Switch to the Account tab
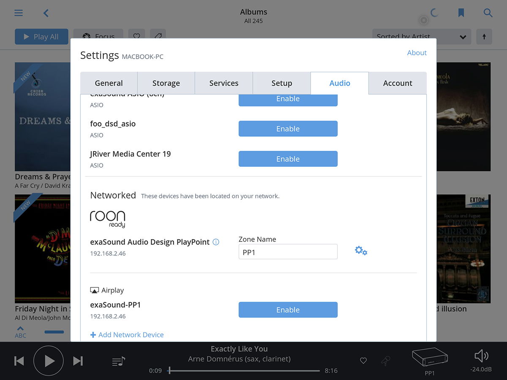The width and height of the screenshot is (507, 380). point(398,83)
